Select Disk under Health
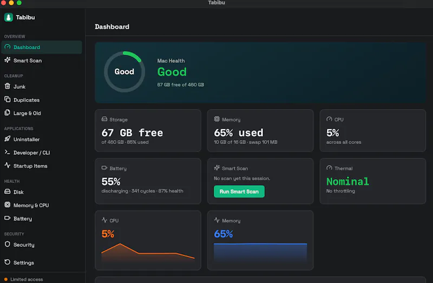Image resolution: width=433 pixels, height=283 pixels. 42,192
